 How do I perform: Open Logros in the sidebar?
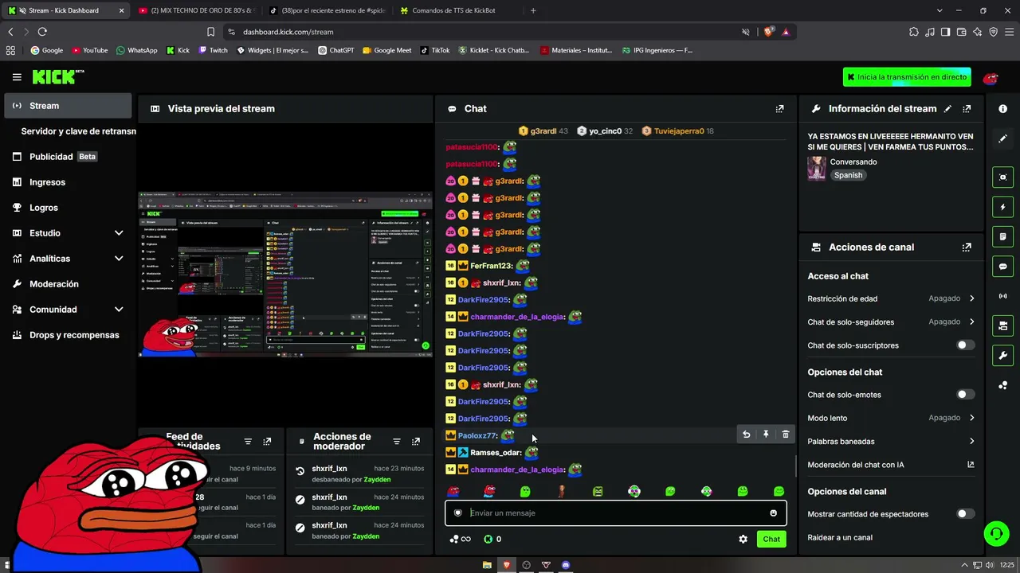pyautogui.click(x=68, y=208)
